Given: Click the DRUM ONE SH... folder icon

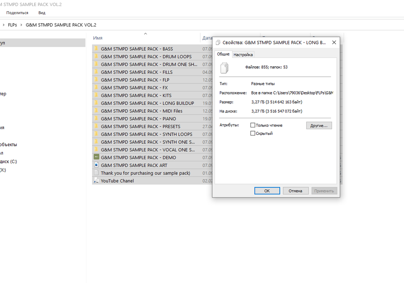Looking at the screenshot, I should coord(96,64).
